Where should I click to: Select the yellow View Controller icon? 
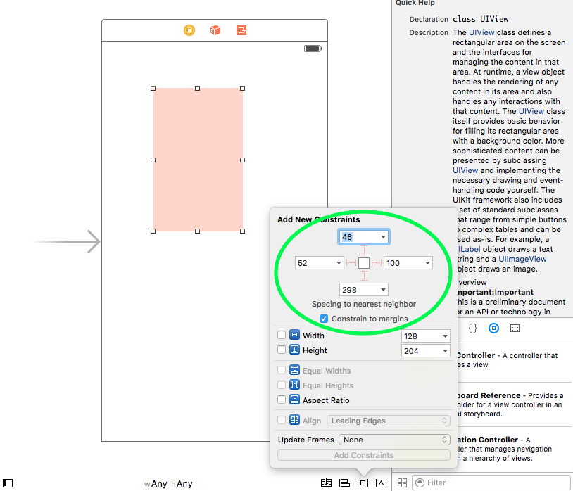[x=189, y=30]
